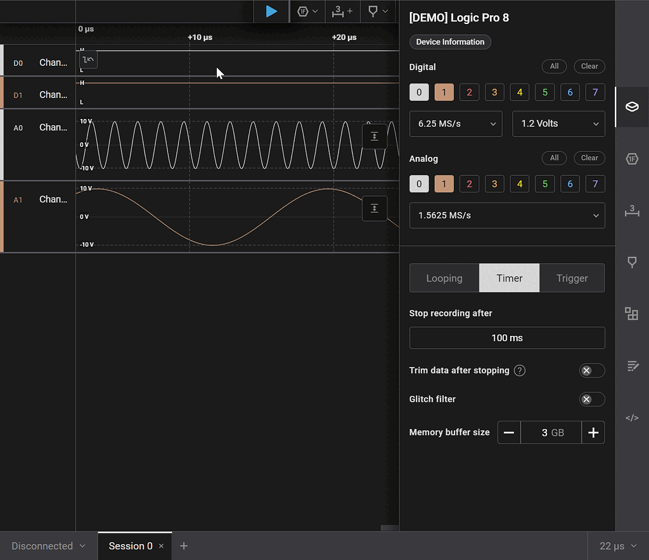Increase memory buffer size with plus control
Viewport: 649px width, 560px height.
pyautogui.click(x=593, y=432)
